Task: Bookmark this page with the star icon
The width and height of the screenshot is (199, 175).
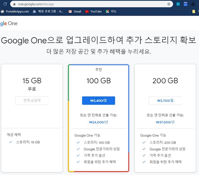Action: pos(169,4)
